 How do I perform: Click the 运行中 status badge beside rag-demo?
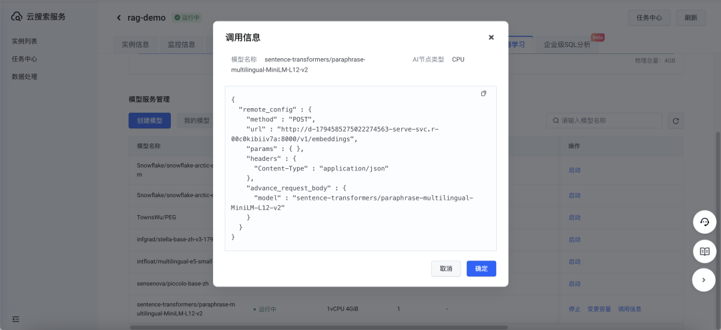[187, 18]
